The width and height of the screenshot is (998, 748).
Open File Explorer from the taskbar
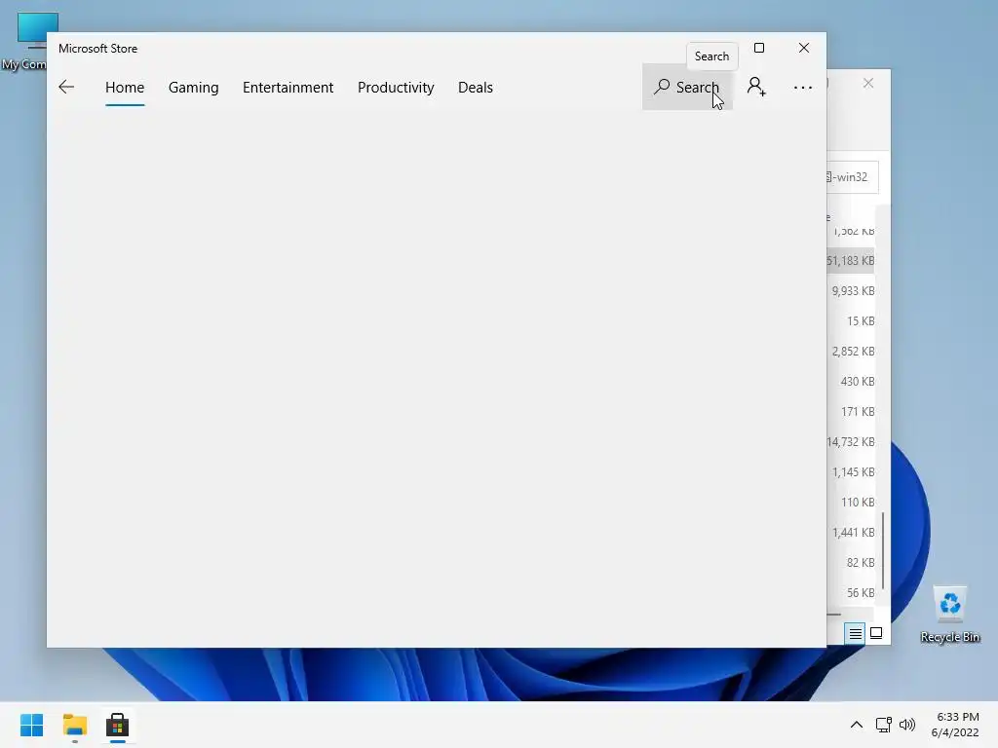coord(75,725)
